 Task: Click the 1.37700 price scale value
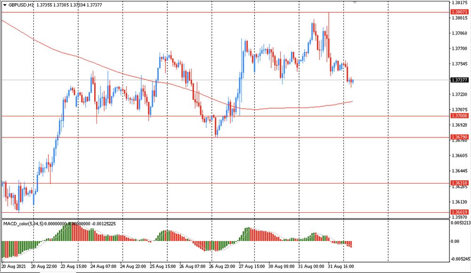[460, 48]
